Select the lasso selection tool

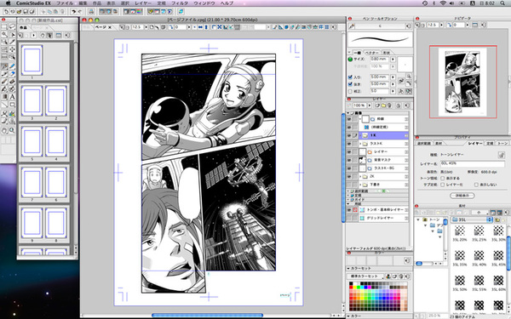pos(12,26)
